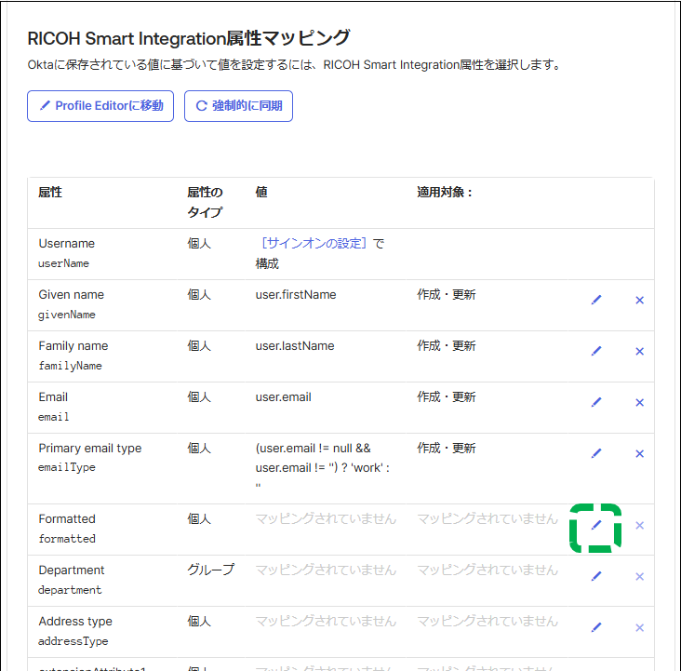Screen dimensions: 681x671
Task: Click the userName attribute code label
Action: [x=64, y=263]
